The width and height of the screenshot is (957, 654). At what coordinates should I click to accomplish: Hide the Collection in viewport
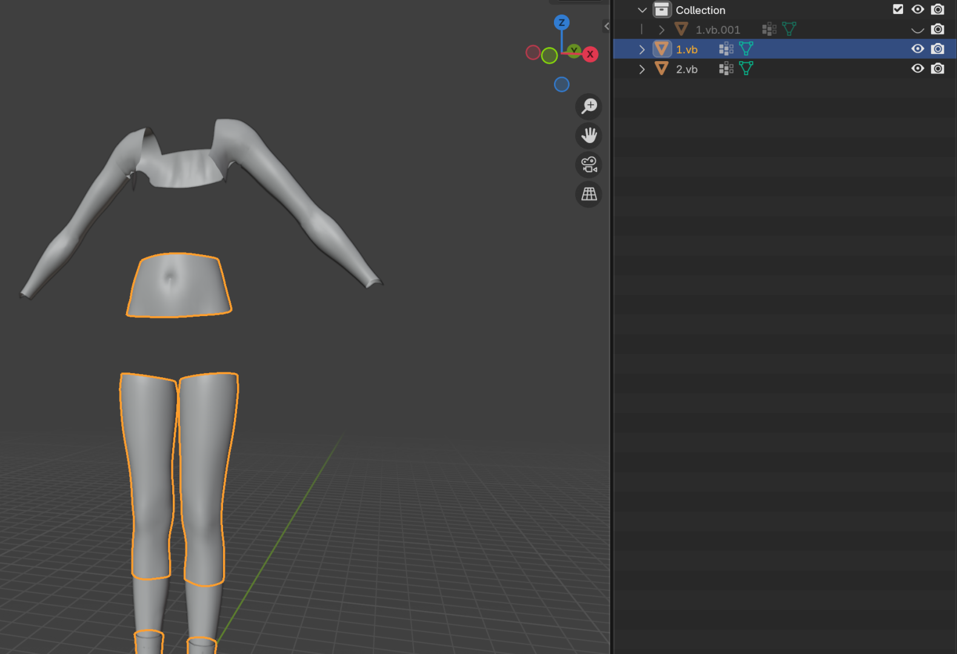(918, 9)
